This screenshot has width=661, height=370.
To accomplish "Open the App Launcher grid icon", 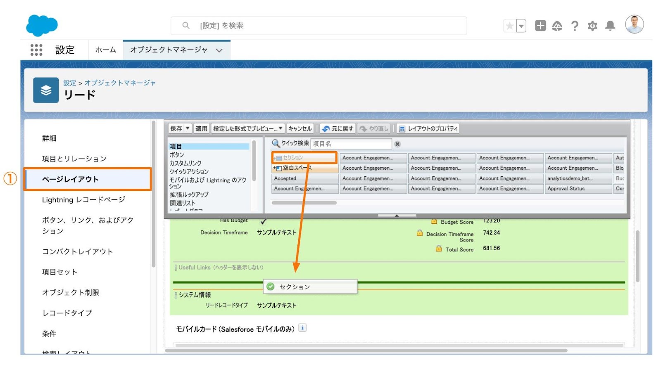I will (x=36, y=50).
